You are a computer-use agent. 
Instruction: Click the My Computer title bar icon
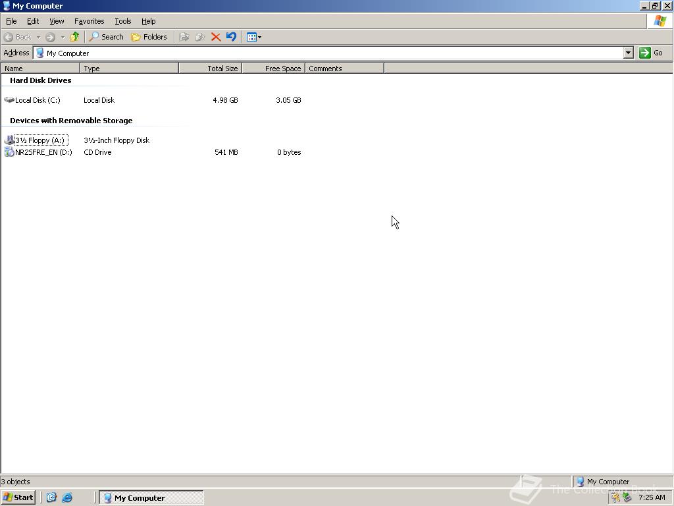click(7, 5)
